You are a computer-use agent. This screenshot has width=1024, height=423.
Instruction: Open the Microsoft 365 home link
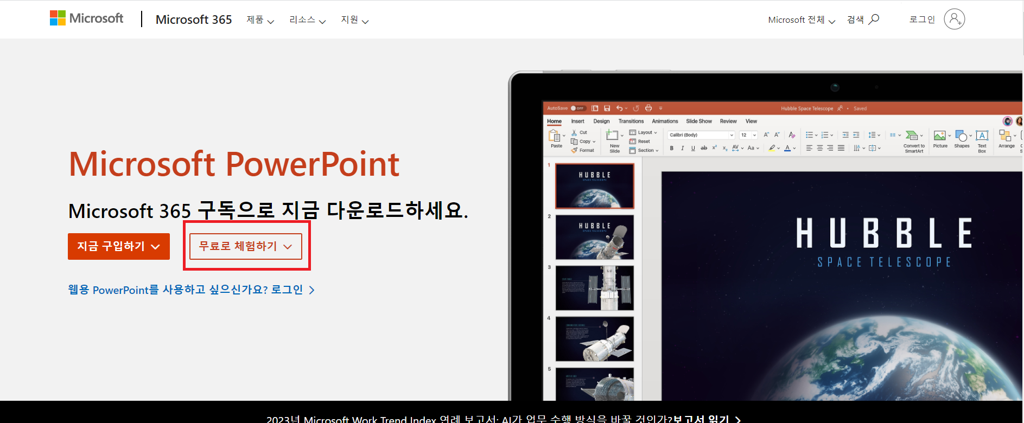point(194,20)
